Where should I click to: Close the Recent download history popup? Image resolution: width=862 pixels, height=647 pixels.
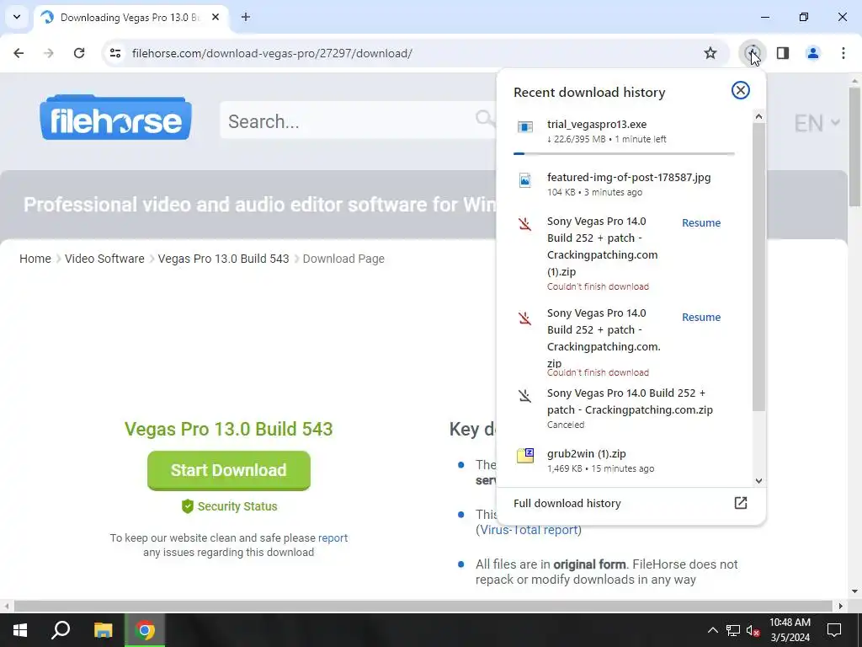pos(741,90)
